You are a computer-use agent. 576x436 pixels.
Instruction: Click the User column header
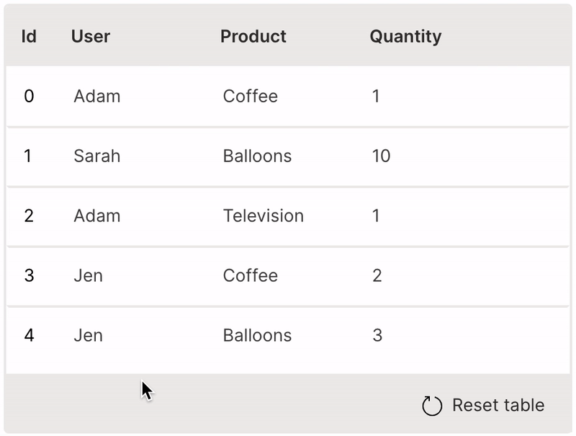pos(91,36)
